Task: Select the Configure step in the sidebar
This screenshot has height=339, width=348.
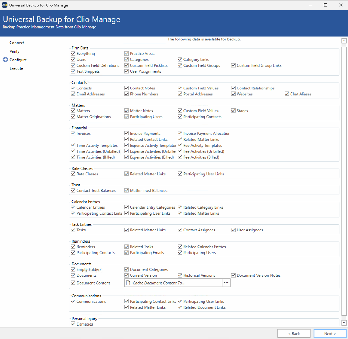Action: point(18,60)
